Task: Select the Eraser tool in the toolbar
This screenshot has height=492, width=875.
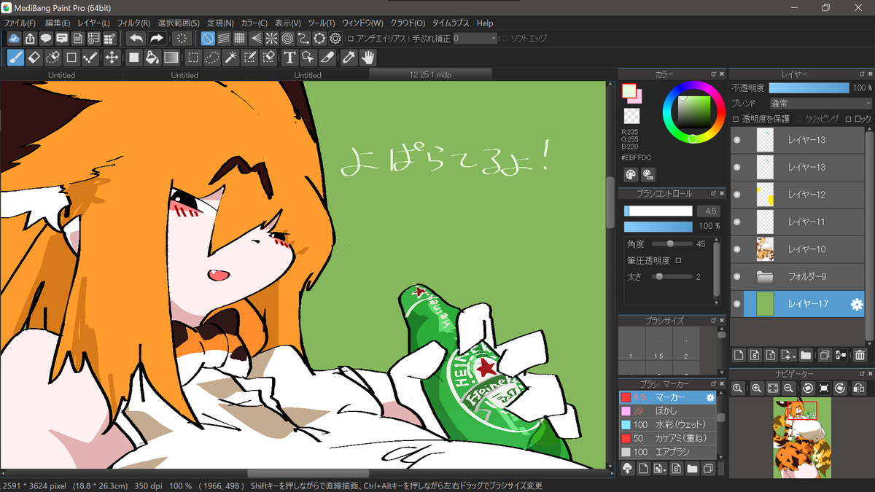Action: (x=34, y=58)
